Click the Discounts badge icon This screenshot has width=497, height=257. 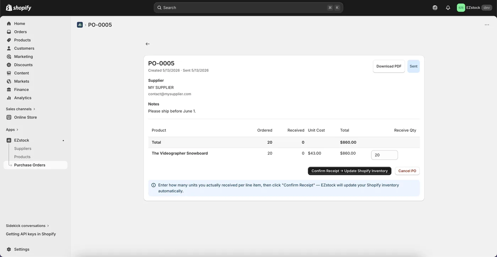pos(9,65)
